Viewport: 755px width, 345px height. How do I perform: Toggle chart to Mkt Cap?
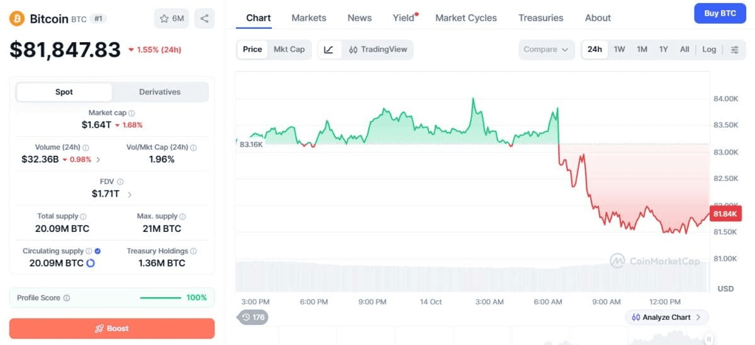pos(289,50)
